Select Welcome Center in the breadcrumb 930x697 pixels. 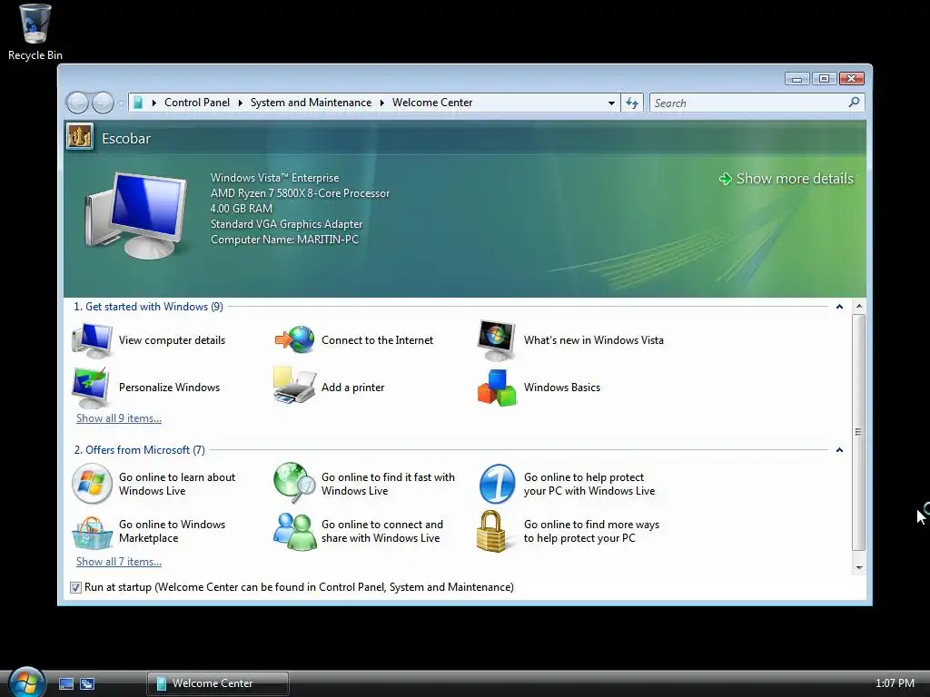(x=432, y=103)
